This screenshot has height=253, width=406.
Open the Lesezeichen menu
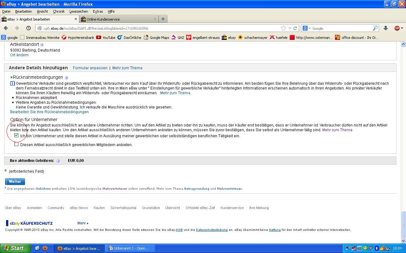pos(79,11)
